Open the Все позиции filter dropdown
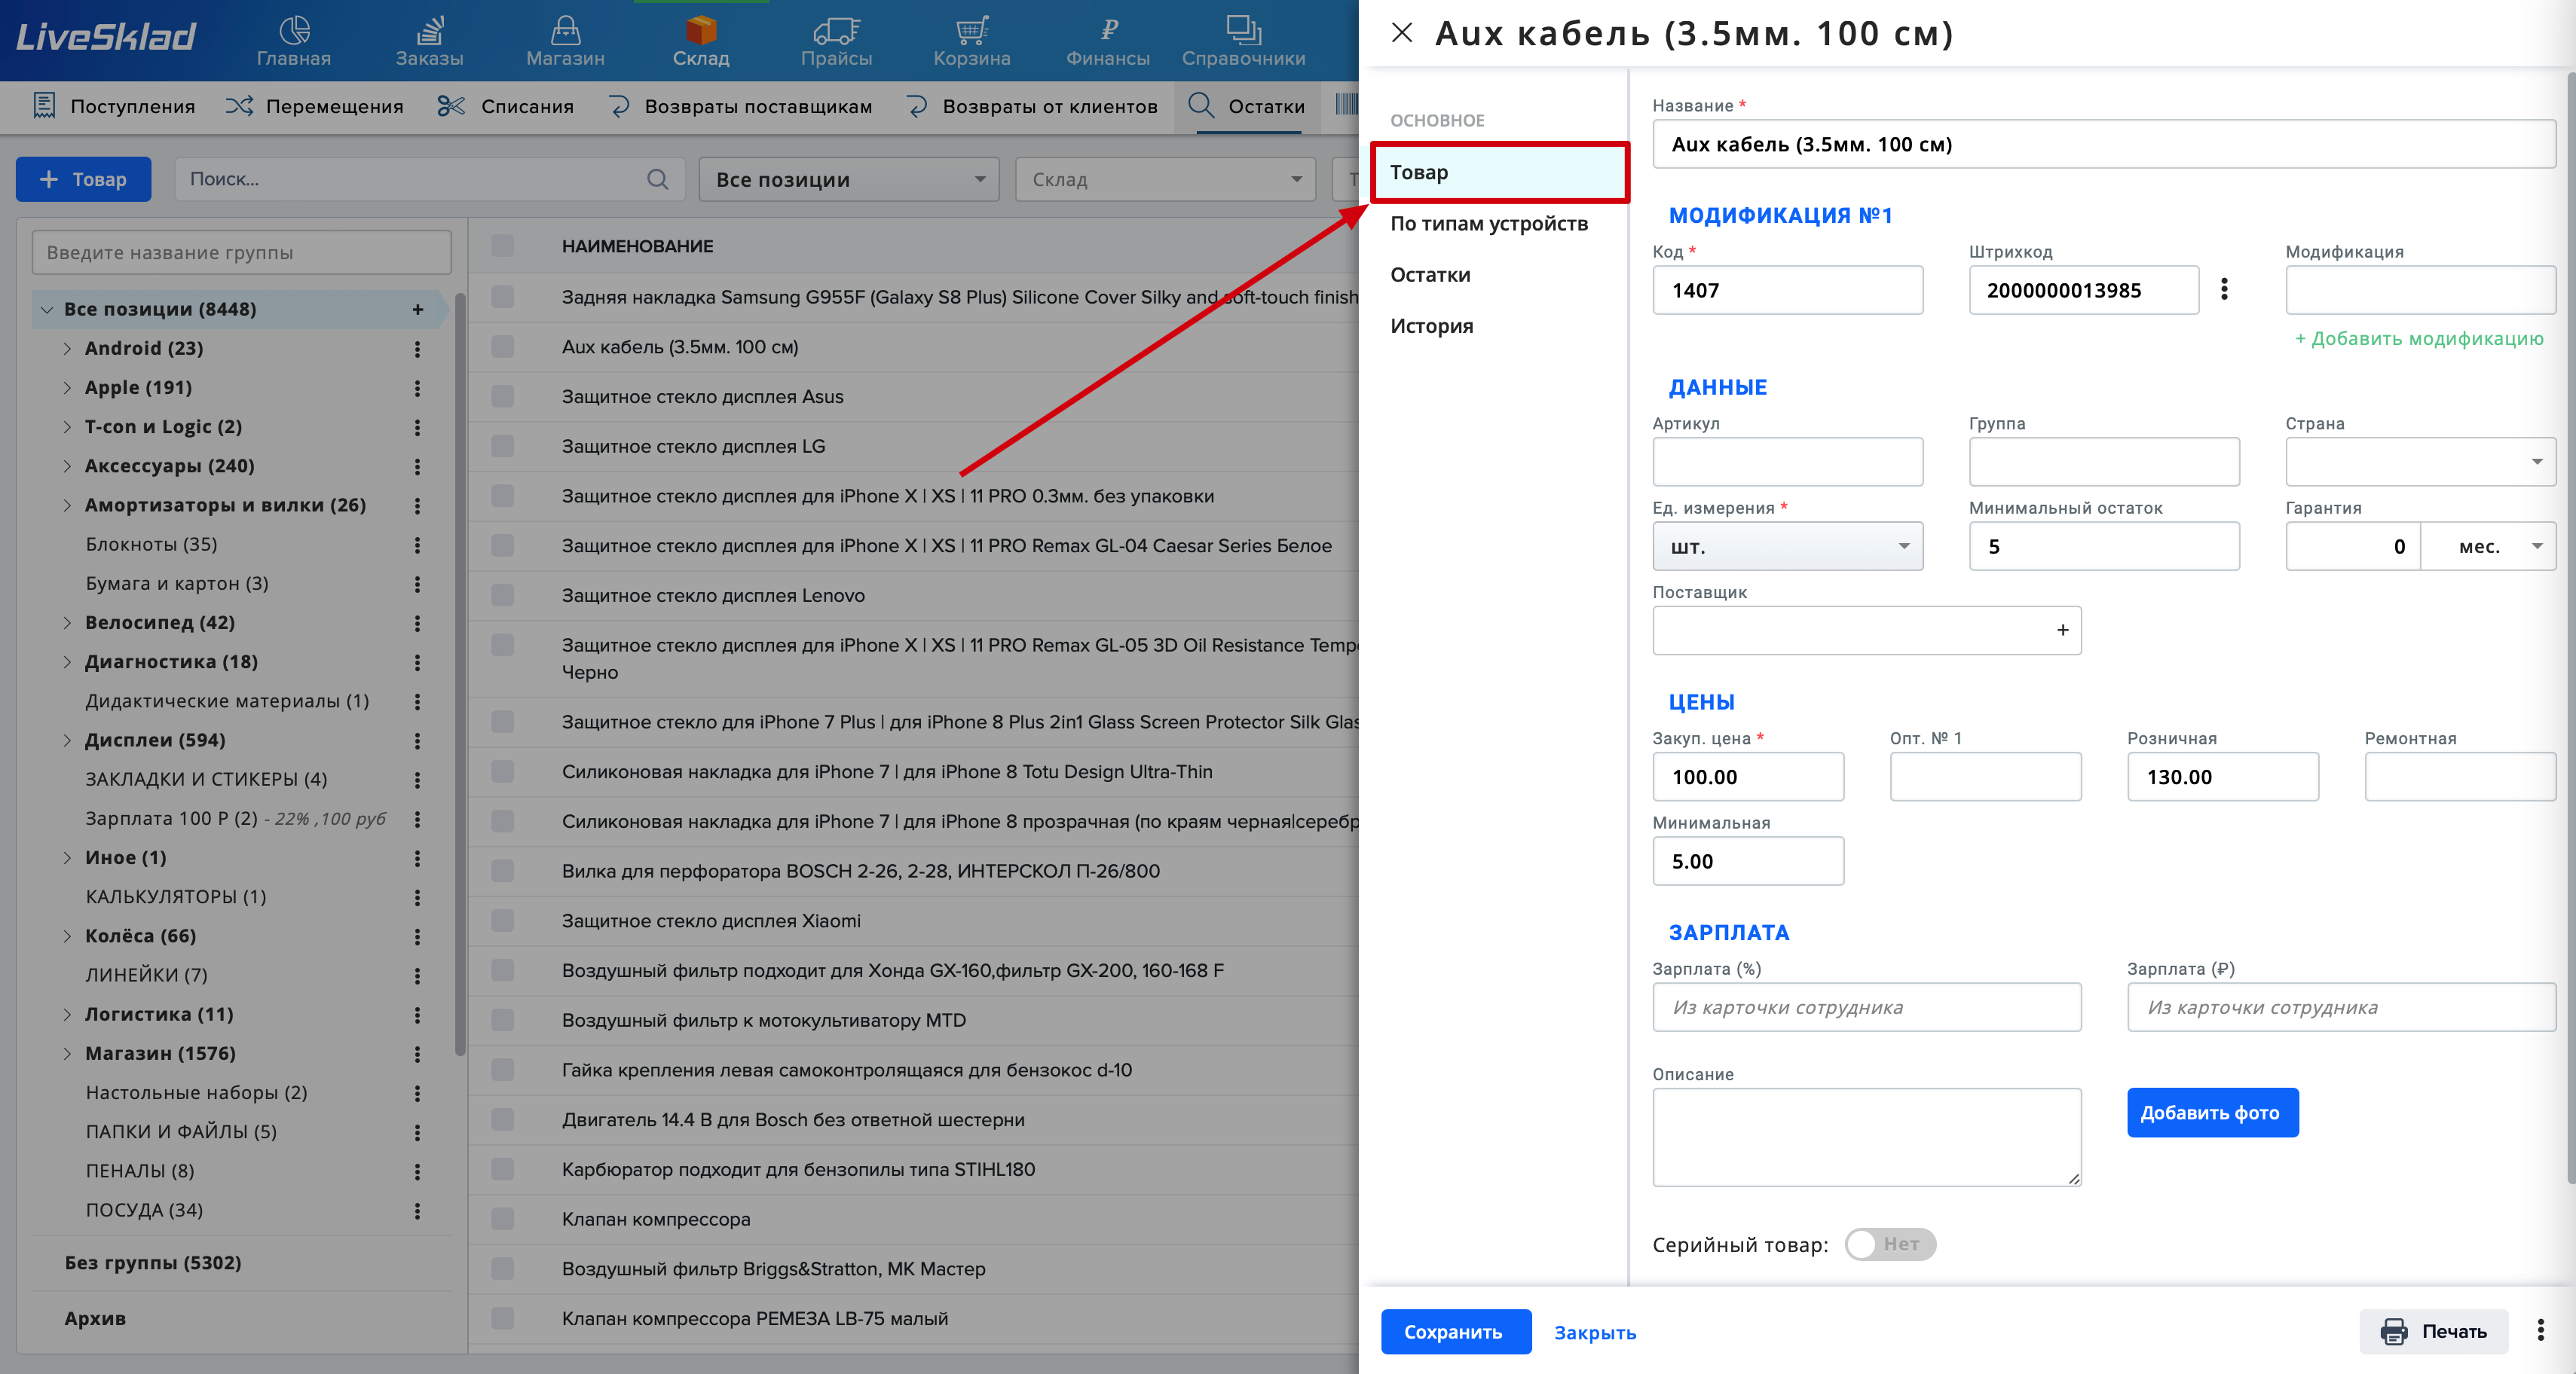2576x1374 pixels. [848, 179]
